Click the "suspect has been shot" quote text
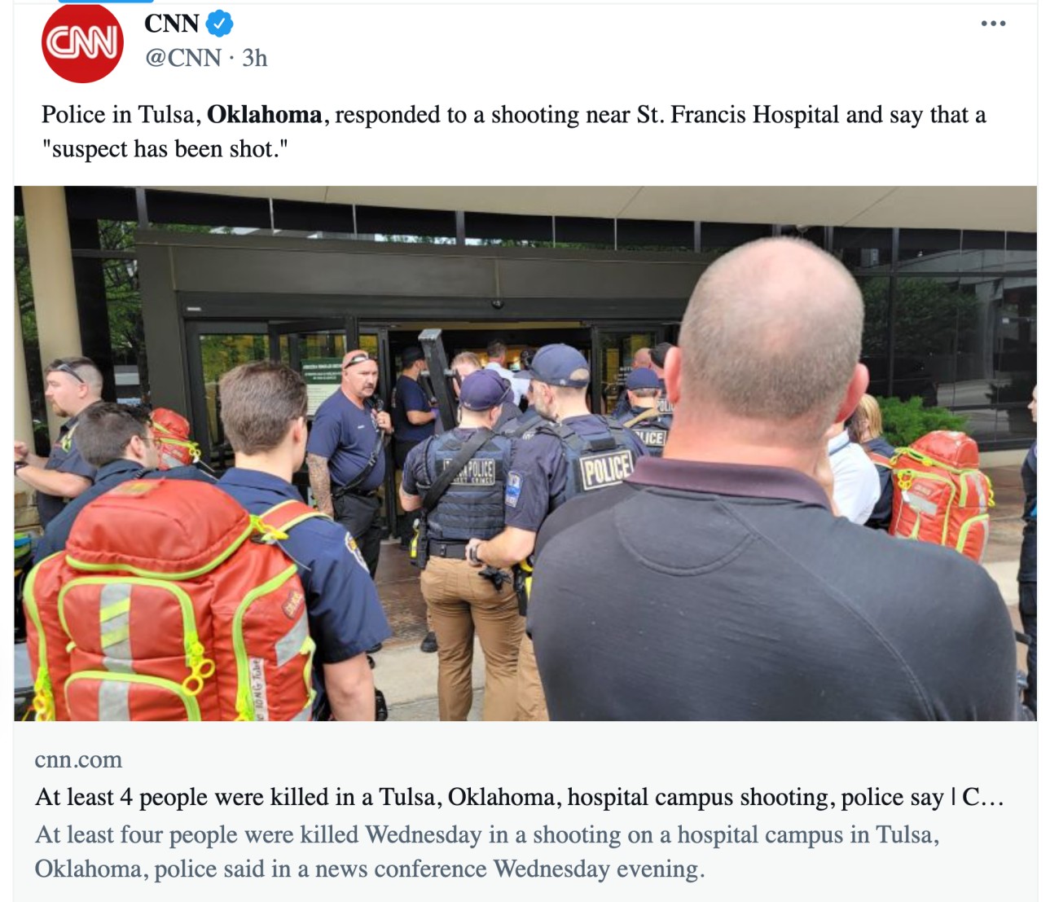Viewport: 1050px width, 902px height. click(165, 150)
